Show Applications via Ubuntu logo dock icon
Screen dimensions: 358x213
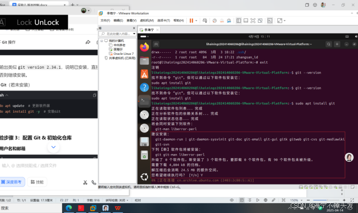(144, 177)
